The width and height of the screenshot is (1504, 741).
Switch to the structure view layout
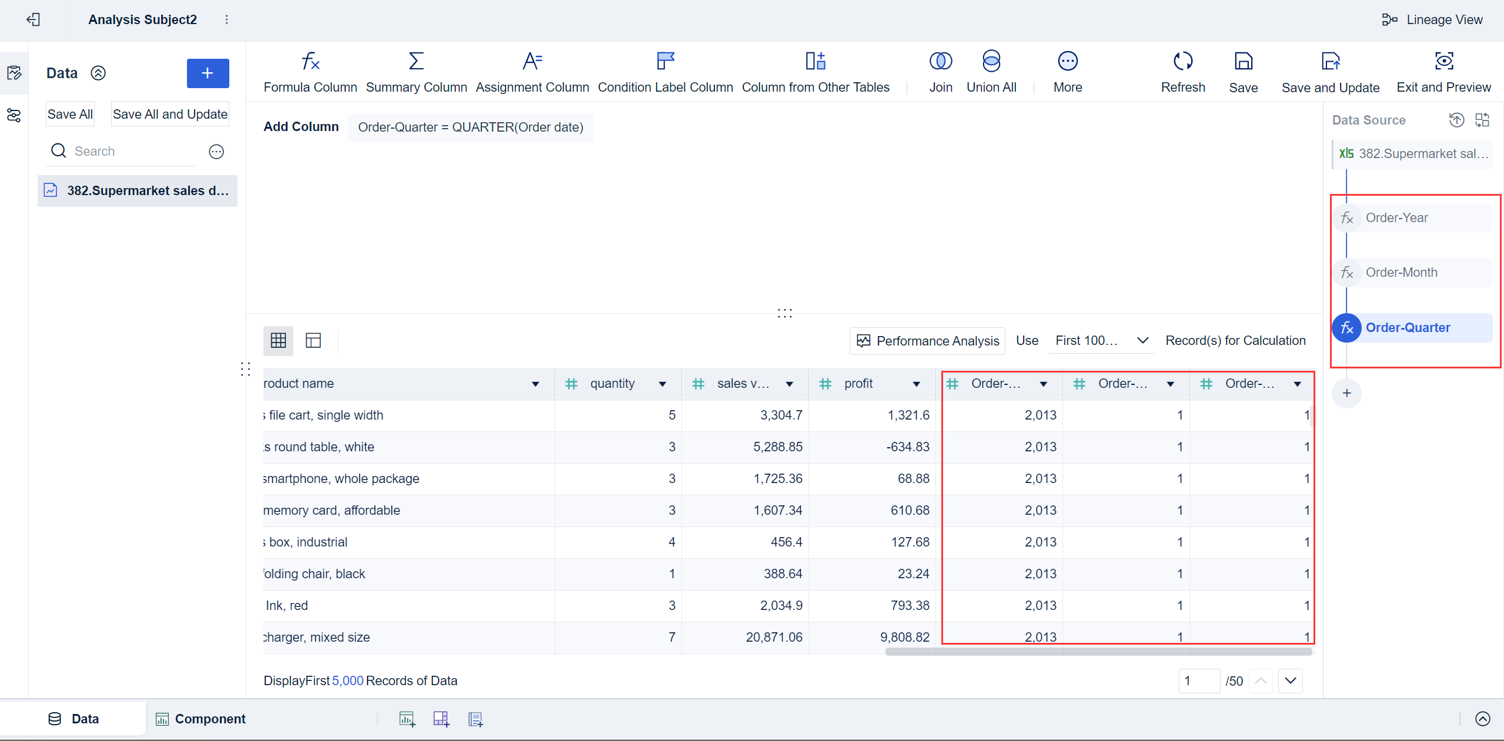click(x=313, y=340)
